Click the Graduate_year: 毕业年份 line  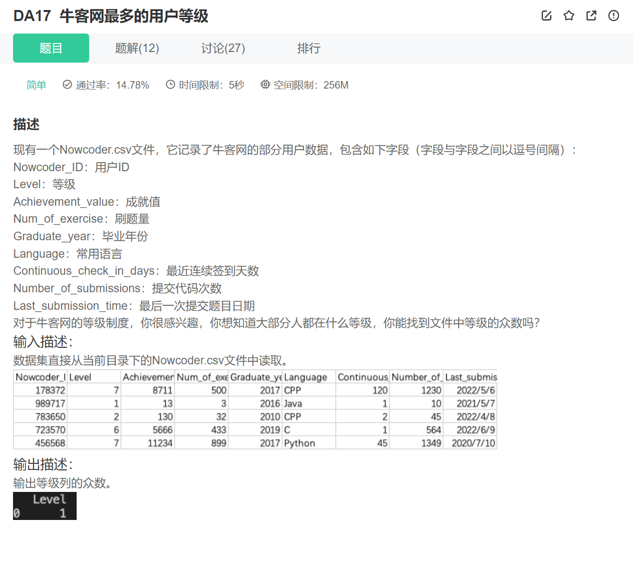pyautogui.click(x=81, y=236)
